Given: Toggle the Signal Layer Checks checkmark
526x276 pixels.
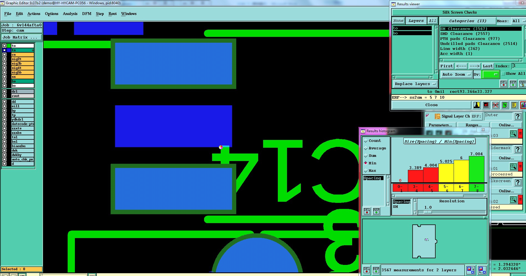Looking at the screenshot, I should pos(428,116).
